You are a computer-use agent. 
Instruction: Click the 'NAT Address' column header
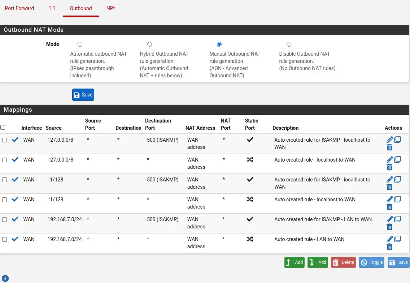pos(200,128)
